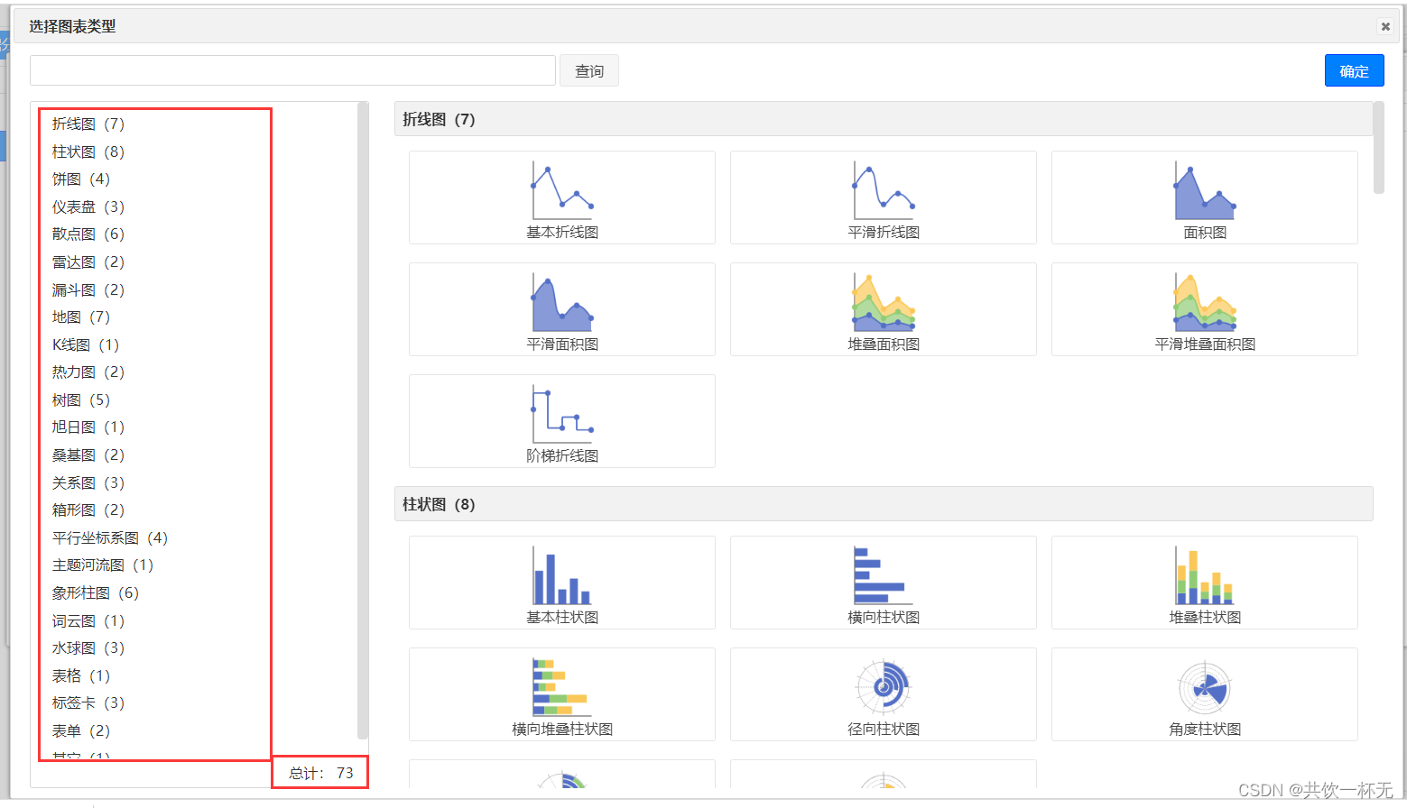The image size is (1407, 808).
Task: Open 散点图 (6) category
Action: pyautogui.click(x=88, y=234)
